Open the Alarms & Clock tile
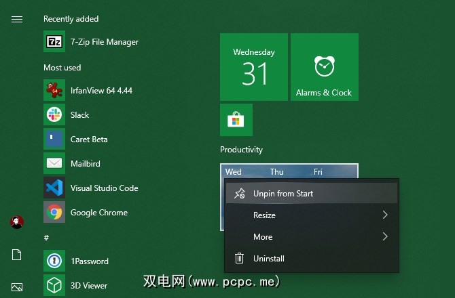Screen dimensions: 455x298 pos(324,67)
